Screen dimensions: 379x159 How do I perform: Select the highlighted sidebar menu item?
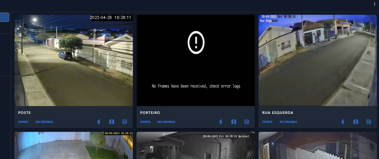5,17
